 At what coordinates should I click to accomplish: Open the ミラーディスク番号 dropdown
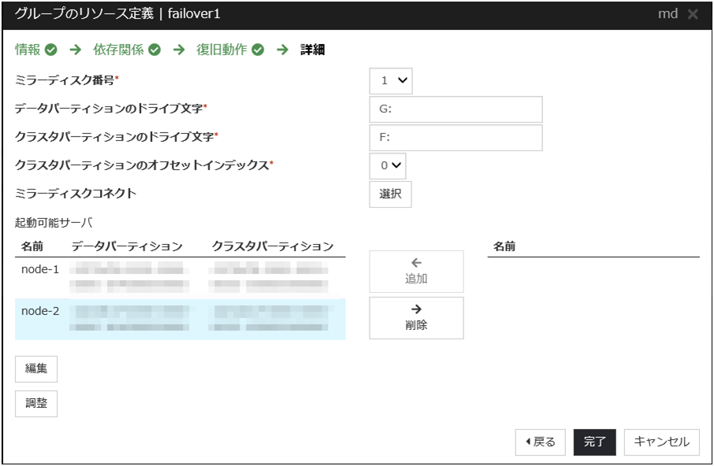pyautogui.click(x=391, y=80)
